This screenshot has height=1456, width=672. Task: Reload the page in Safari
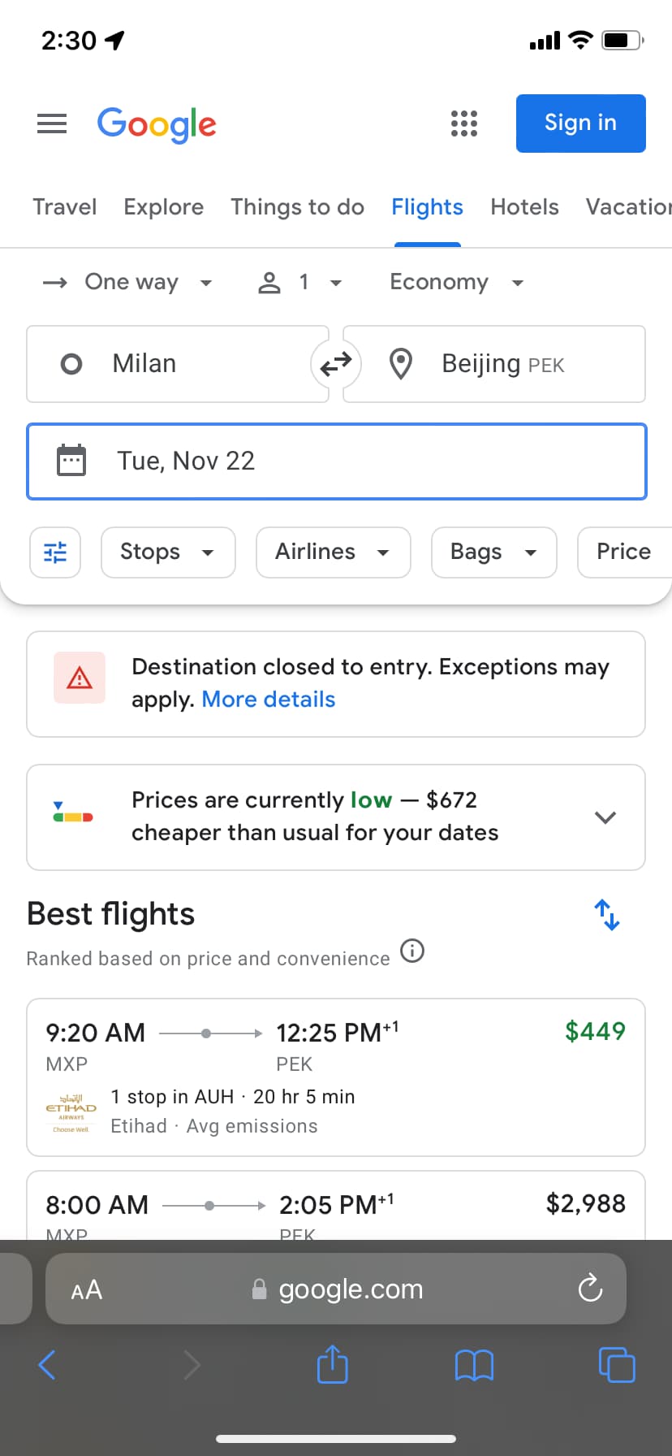pyautogui.click(x=590, y=1288)
